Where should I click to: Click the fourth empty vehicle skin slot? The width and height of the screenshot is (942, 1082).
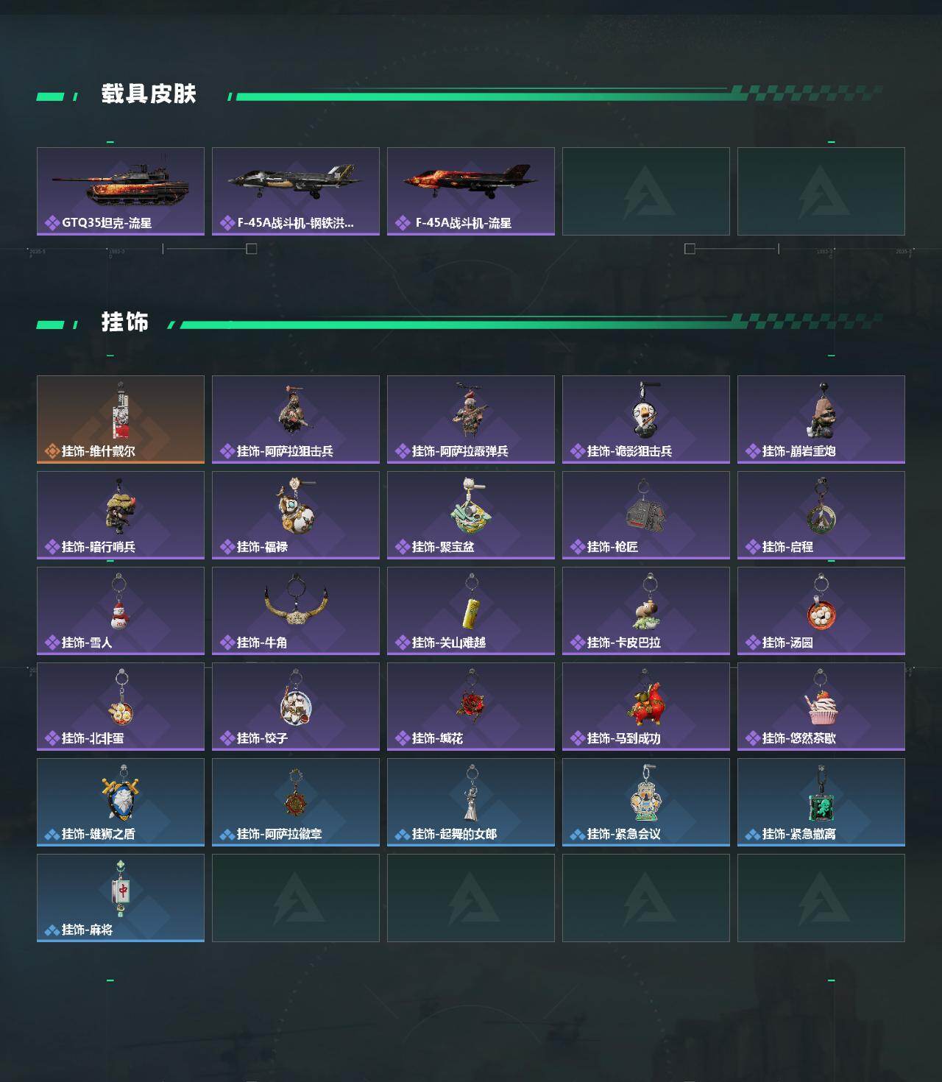(x=646, y=191)
